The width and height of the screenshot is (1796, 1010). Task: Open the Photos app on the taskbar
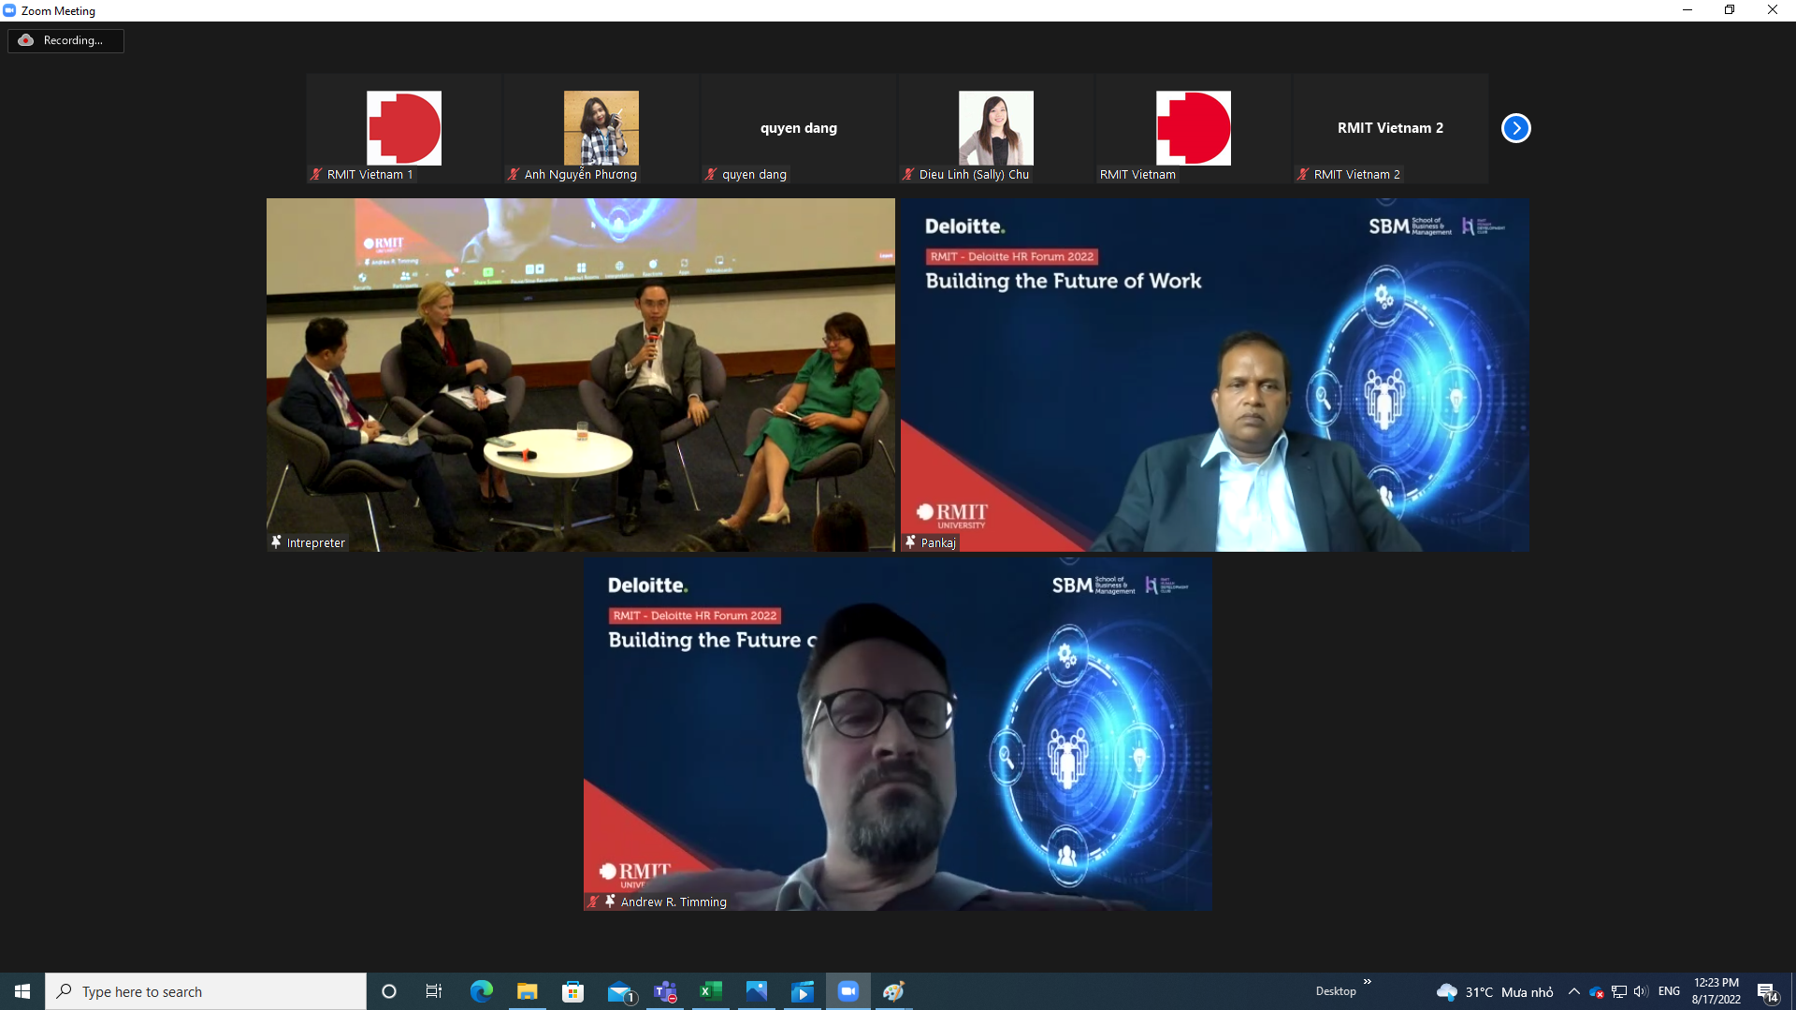click(757, 991)
